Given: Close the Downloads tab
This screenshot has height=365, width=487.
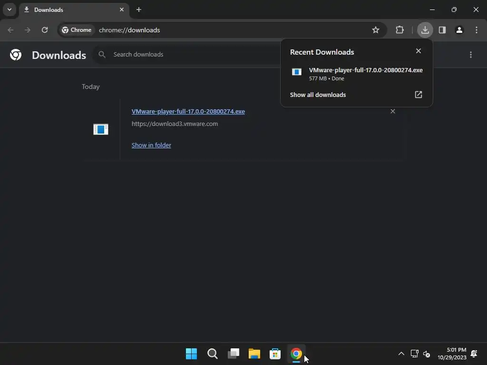Looking at the screenshot, I should [122, 10].
